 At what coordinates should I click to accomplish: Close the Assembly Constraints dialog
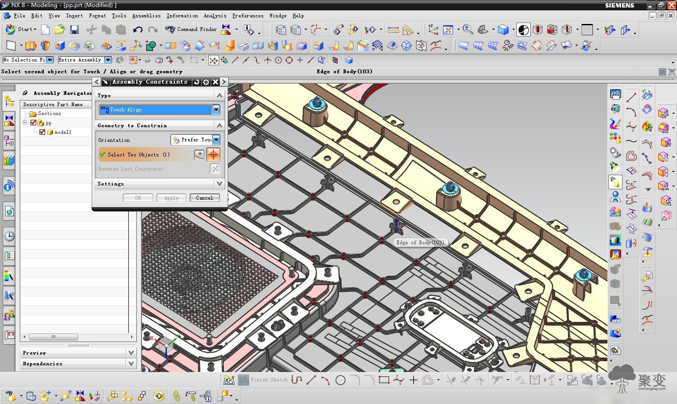coord(215,82)
